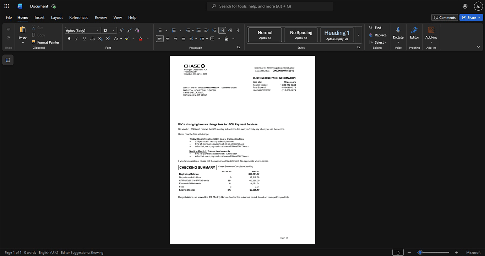Toggle Underline formatting
Screen dimensions: 485x256
85,38
